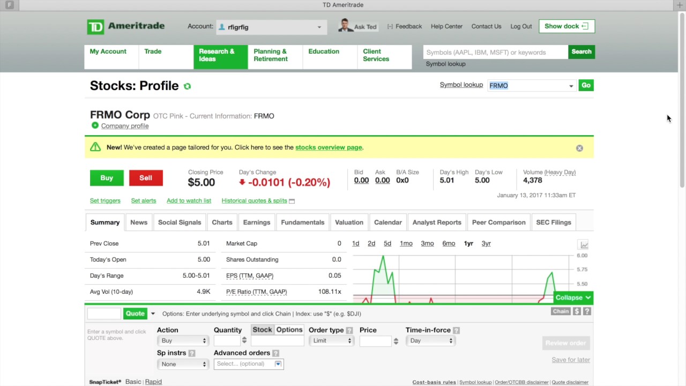Viewport: 686px width, 386px height.
Task: Select the 3yr chart range
Action: (x=486, y=243)
